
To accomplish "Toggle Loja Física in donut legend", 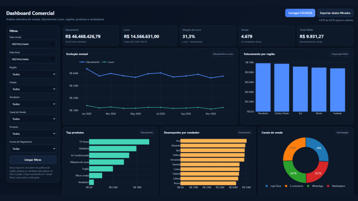I will [273, 186].
